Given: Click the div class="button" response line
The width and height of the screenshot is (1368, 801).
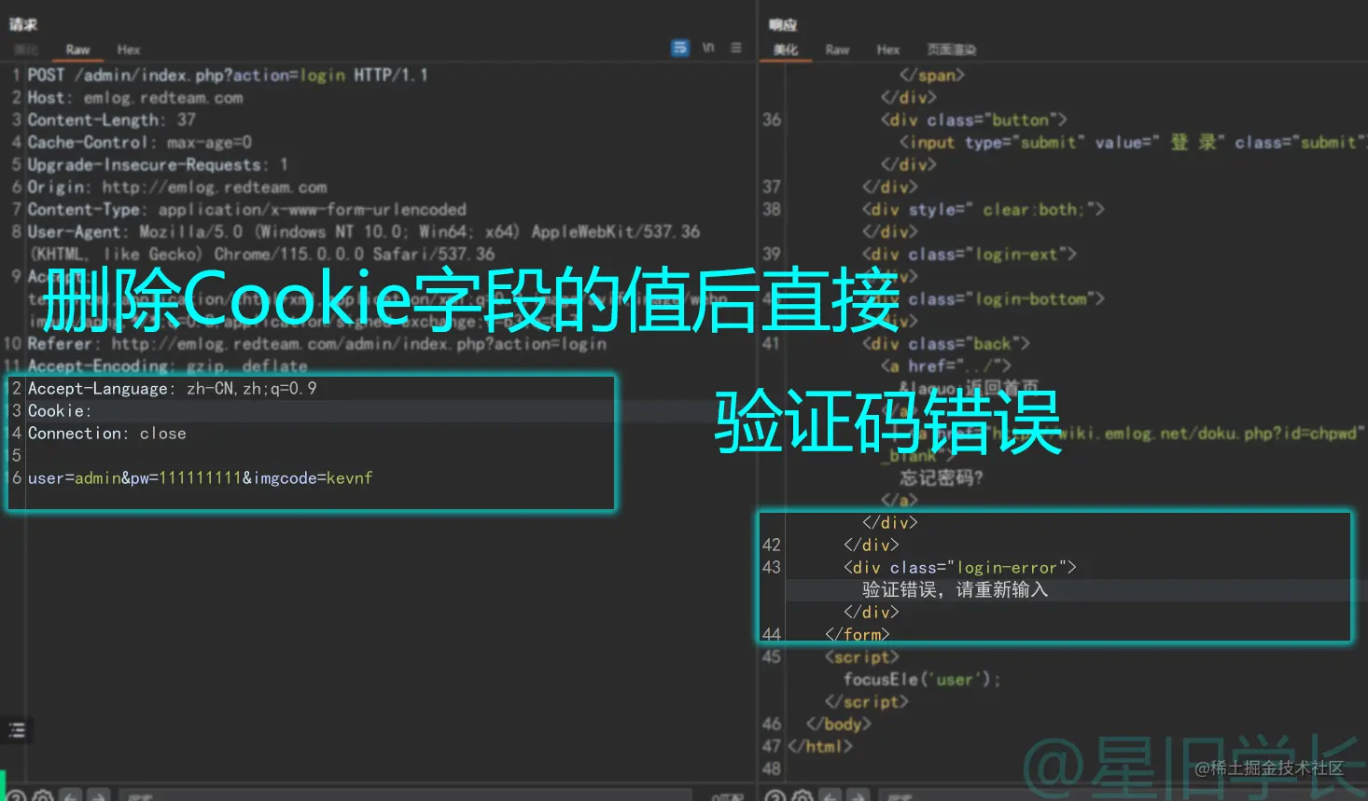Looking at the screenshot, I should [974, 119].
